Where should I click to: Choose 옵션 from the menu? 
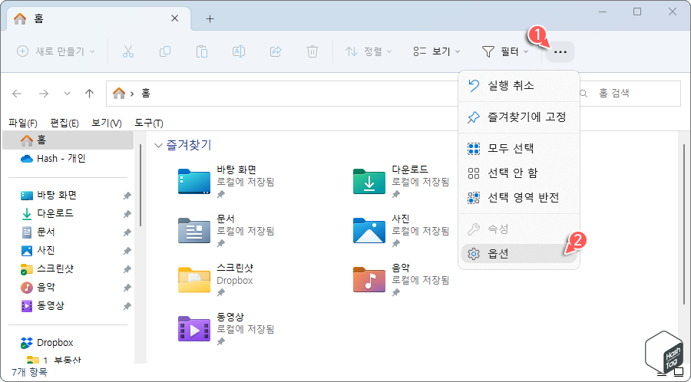point(519,254)
